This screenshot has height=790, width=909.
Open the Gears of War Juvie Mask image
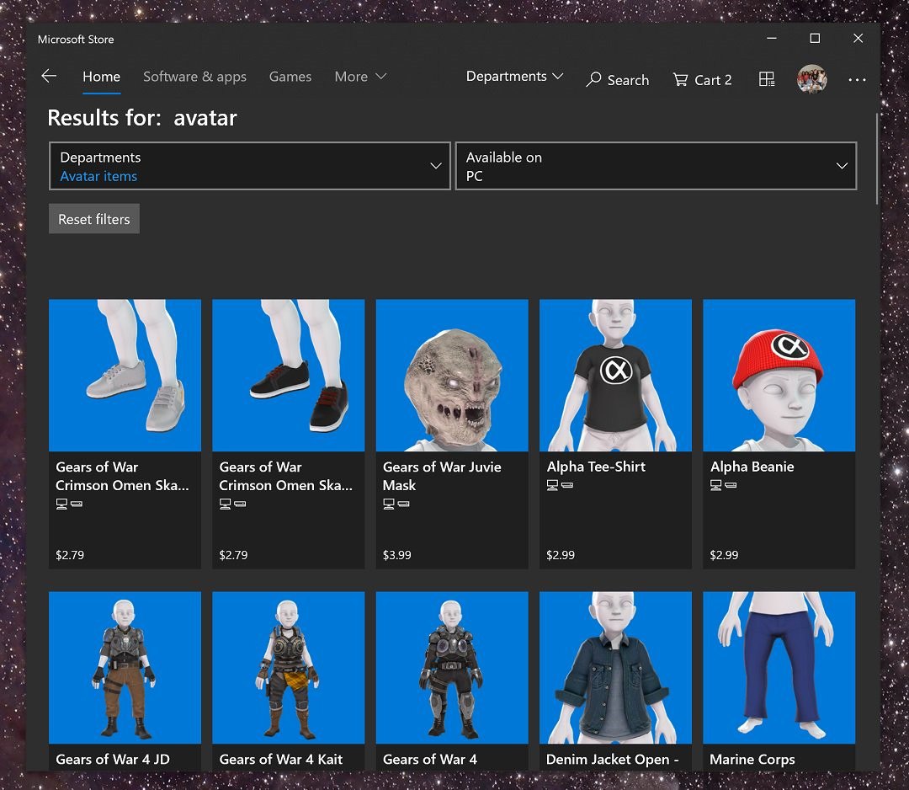point(452,376)
